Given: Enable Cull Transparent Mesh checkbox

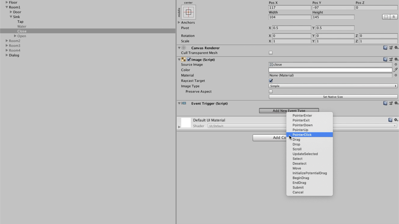Looking at the screenshot, I should pos(271,53).
